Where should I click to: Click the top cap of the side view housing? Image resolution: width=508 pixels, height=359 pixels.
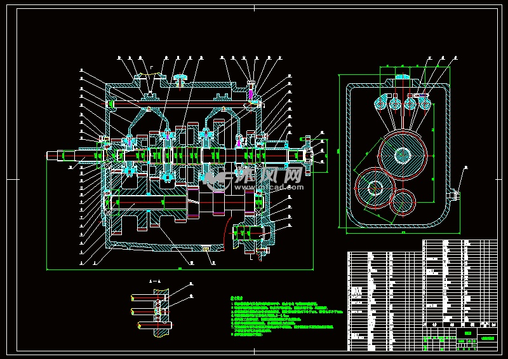click(402, 77)
